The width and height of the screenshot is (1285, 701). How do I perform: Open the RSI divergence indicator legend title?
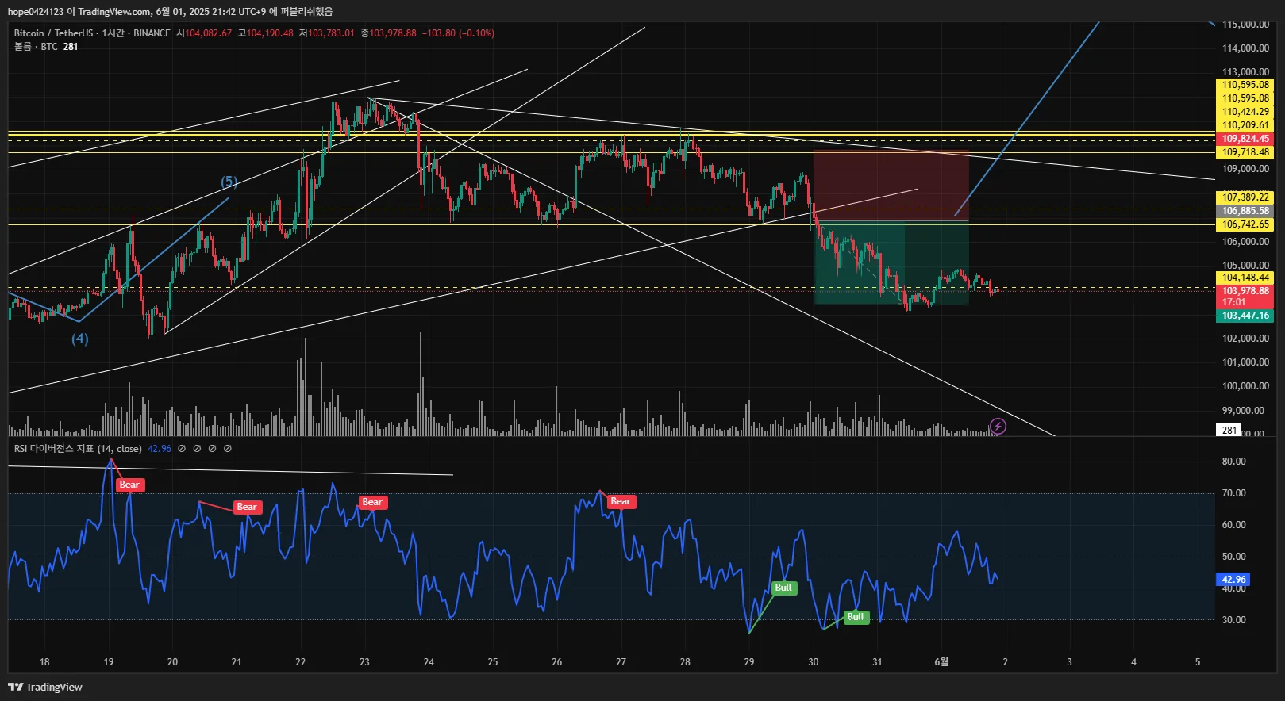pos(78,449)
